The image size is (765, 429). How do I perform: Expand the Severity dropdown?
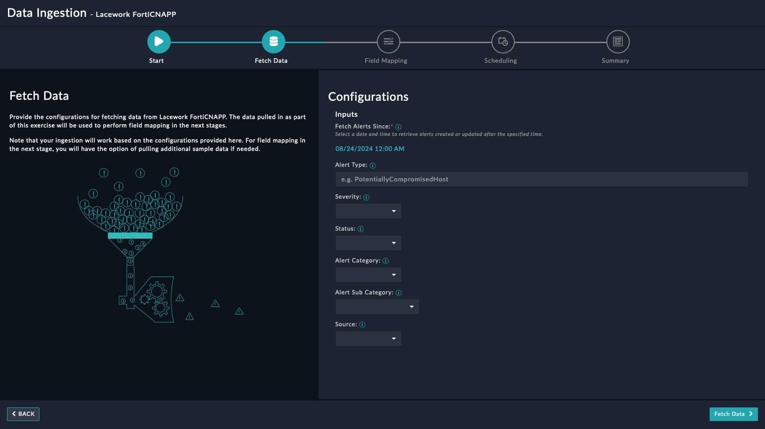point(368,211)
